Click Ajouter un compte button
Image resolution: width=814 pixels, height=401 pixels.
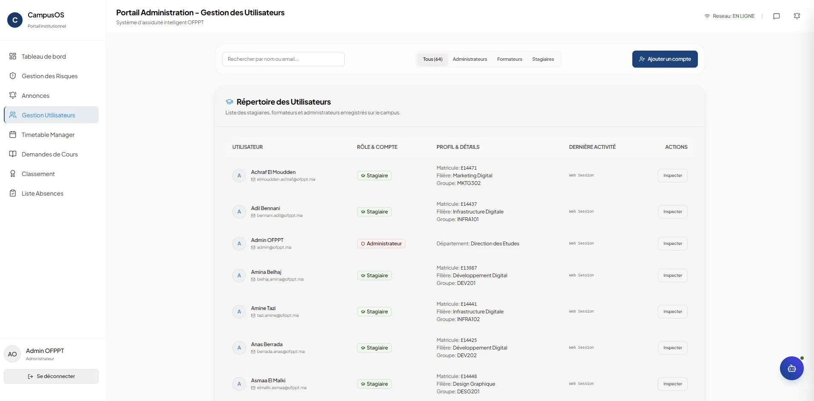click(665, 59)
